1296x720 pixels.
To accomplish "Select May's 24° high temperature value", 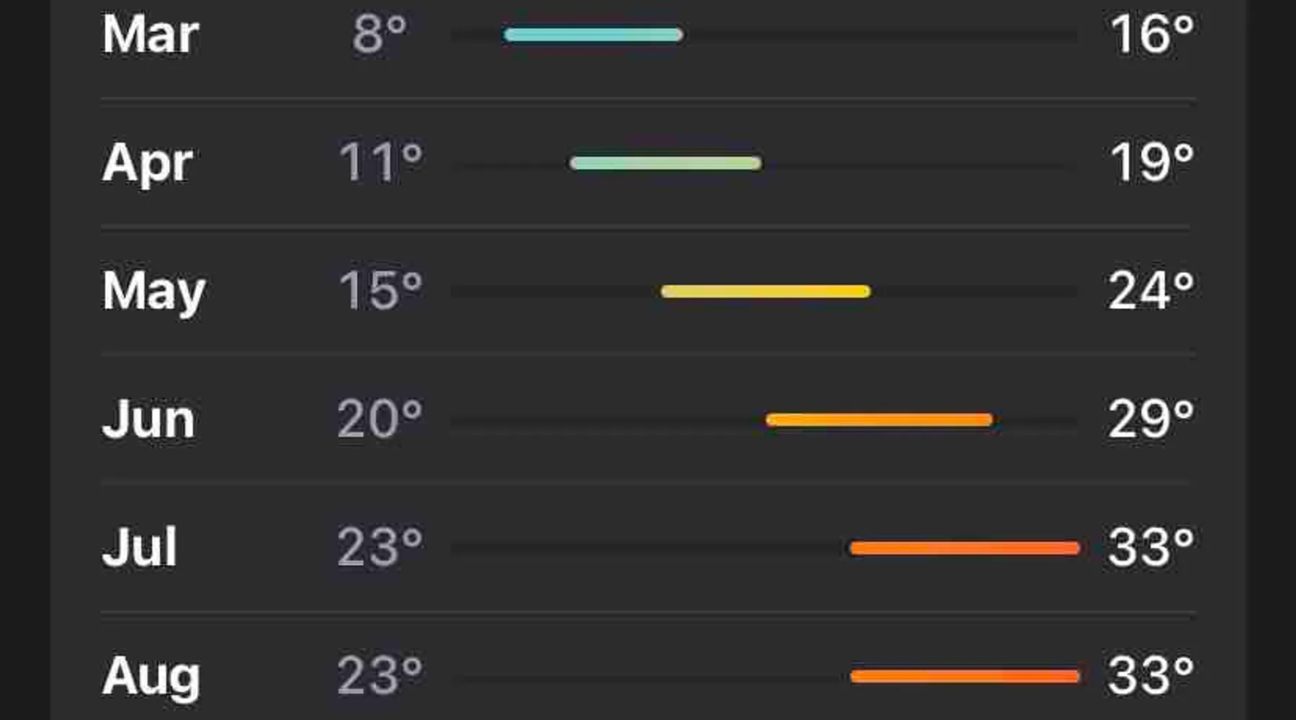I will pos(1151,290).
